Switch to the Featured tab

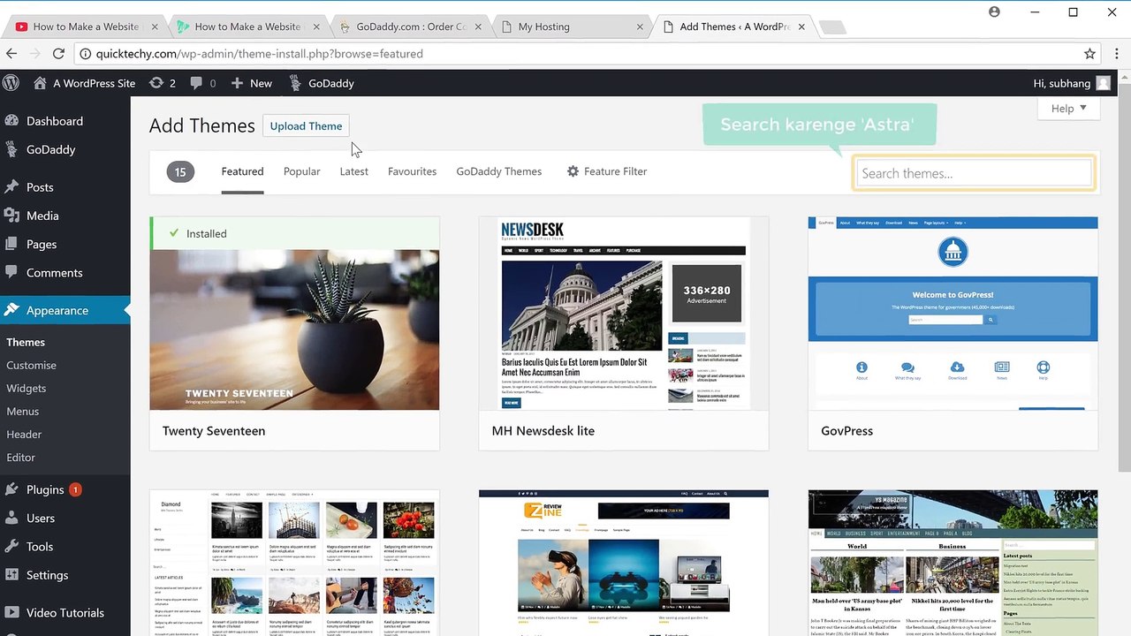pyautogui.click(x=242, y=171)
